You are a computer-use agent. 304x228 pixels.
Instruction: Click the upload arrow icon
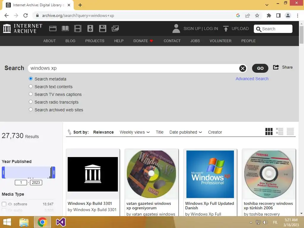pyautogui.click(x=226, y=29)
